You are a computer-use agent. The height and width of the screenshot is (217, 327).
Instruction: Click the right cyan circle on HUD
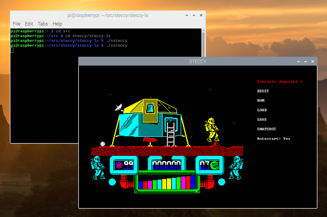coord(222,182)
